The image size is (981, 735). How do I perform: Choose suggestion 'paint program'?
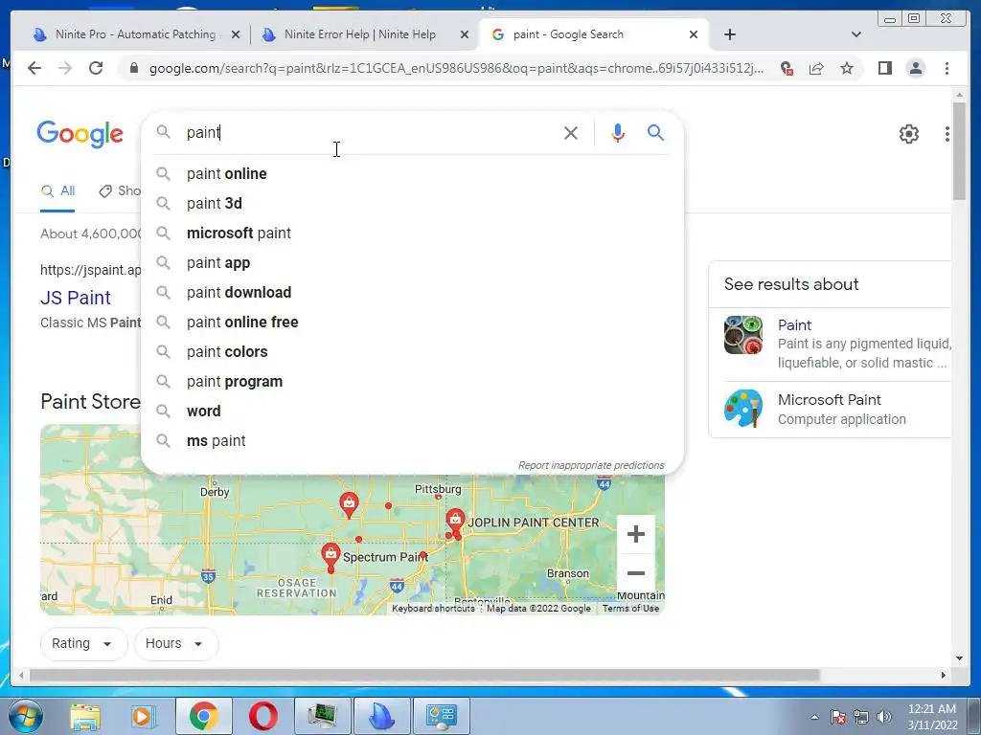(413, 381)
